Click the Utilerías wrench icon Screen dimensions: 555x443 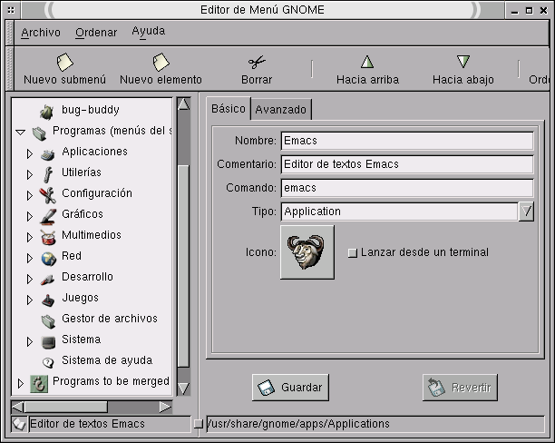(47, 174)
